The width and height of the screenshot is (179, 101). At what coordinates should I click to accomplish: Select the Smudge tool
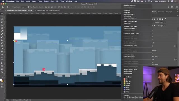(2, 52)
